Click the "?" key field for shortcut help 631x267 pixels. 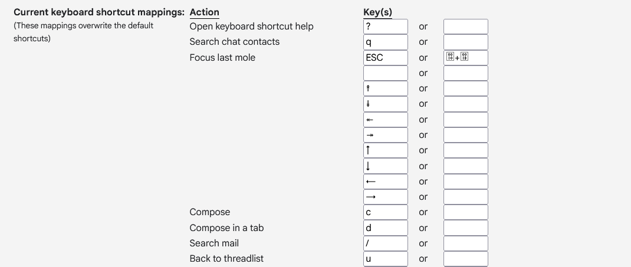[386, 27]
